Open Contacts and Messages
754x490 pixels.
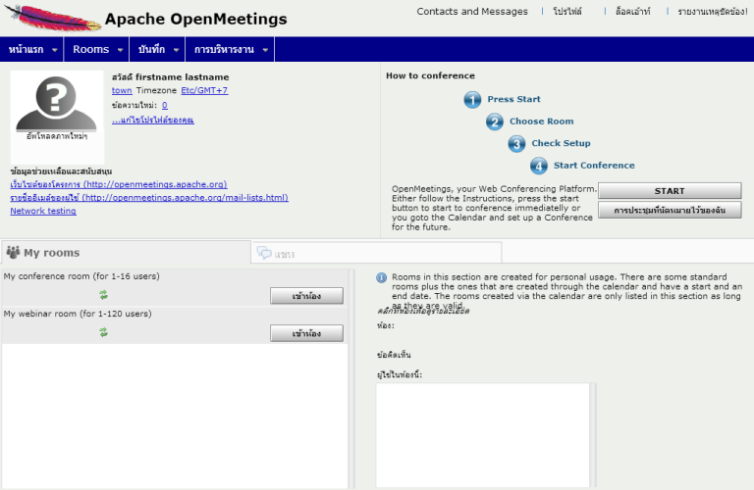pyautogui.click(x=471, y=12)
